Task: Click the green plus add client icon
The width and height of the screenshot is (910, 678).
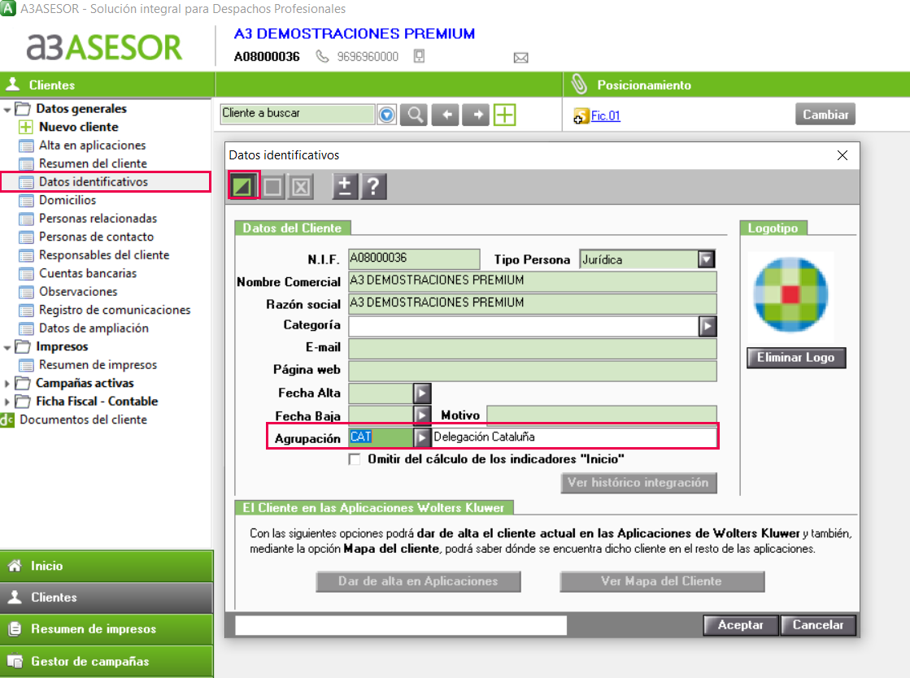Action: pyautogui.click(x=505, y=115)
